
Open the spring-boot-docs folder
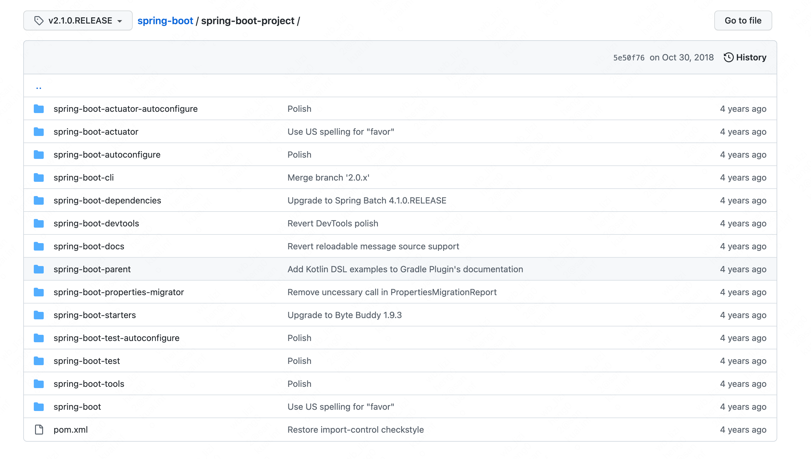[x=89, y=246]
